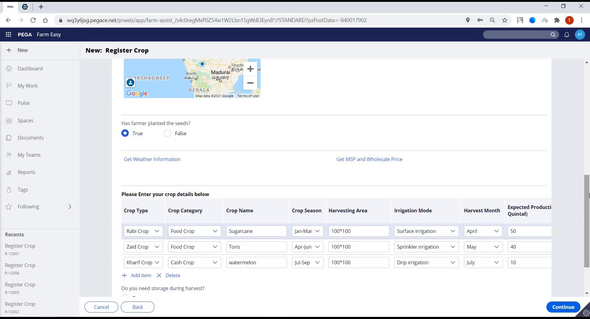The width and height of the screenshot is (590, 319).
Task: Open Following in sidebar
Action: point(28,207)
